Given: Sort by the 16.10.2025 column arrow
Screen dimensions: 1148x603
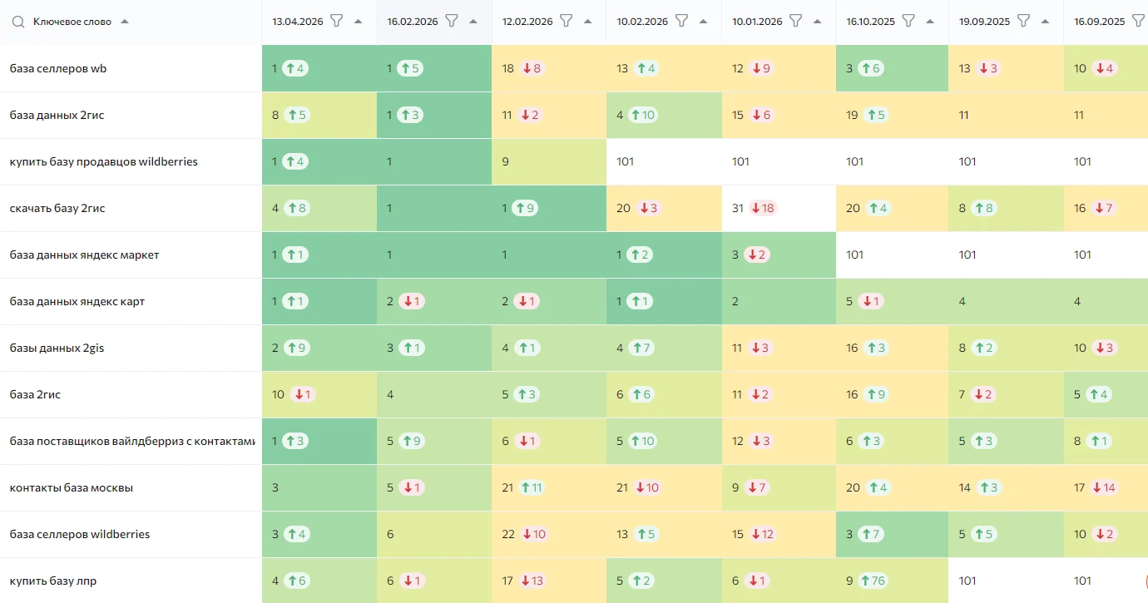Looking at the screenshot, I should point(931,22).
